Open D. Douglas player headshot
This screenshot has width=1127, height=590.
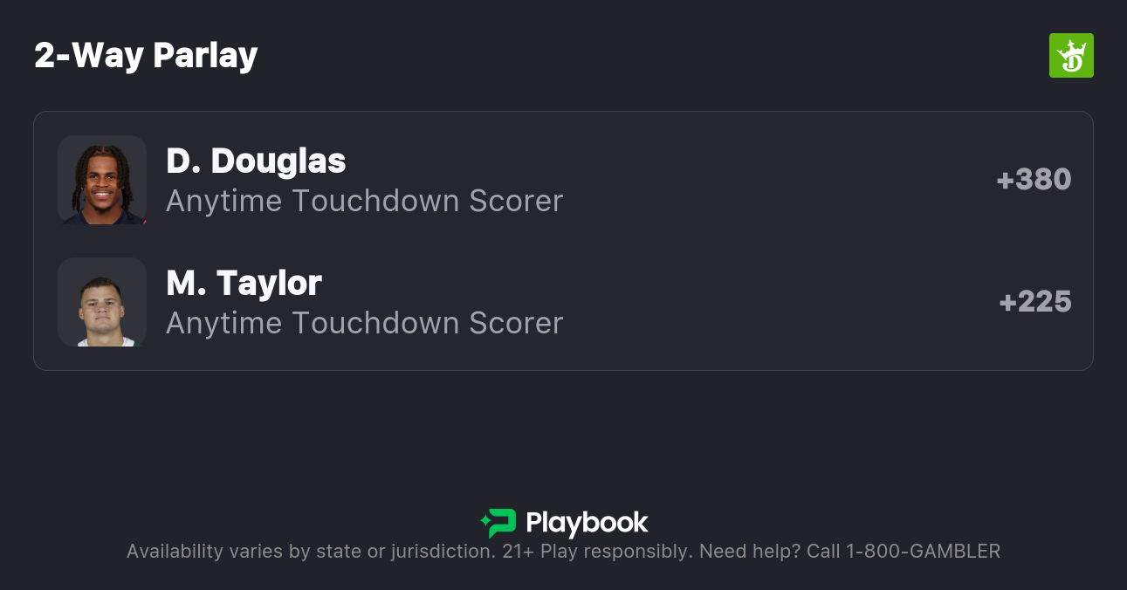(102, 180)
